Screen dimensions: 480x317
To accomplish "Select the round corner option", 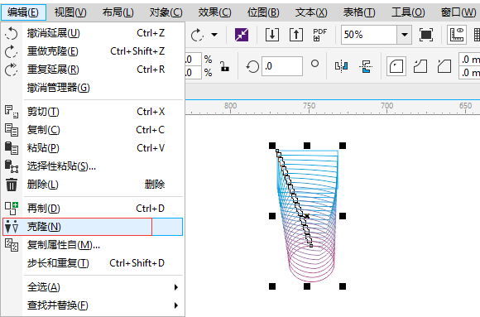I will point(396,66).
